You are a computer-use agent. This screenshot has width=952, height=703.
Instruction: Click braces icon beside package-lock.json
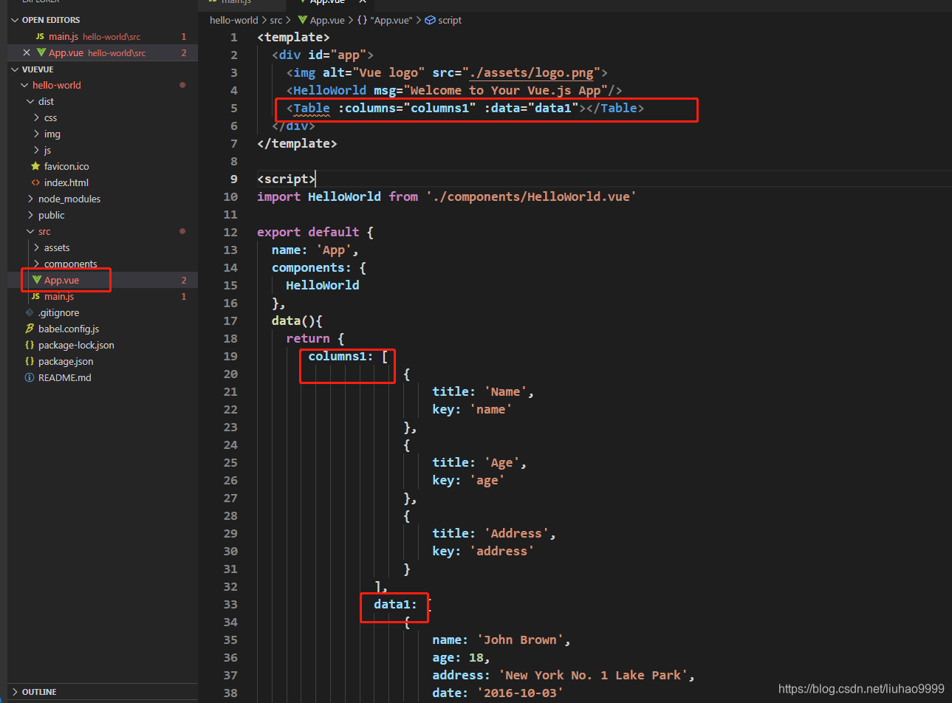pyautogui.click(x=30, y=345)
